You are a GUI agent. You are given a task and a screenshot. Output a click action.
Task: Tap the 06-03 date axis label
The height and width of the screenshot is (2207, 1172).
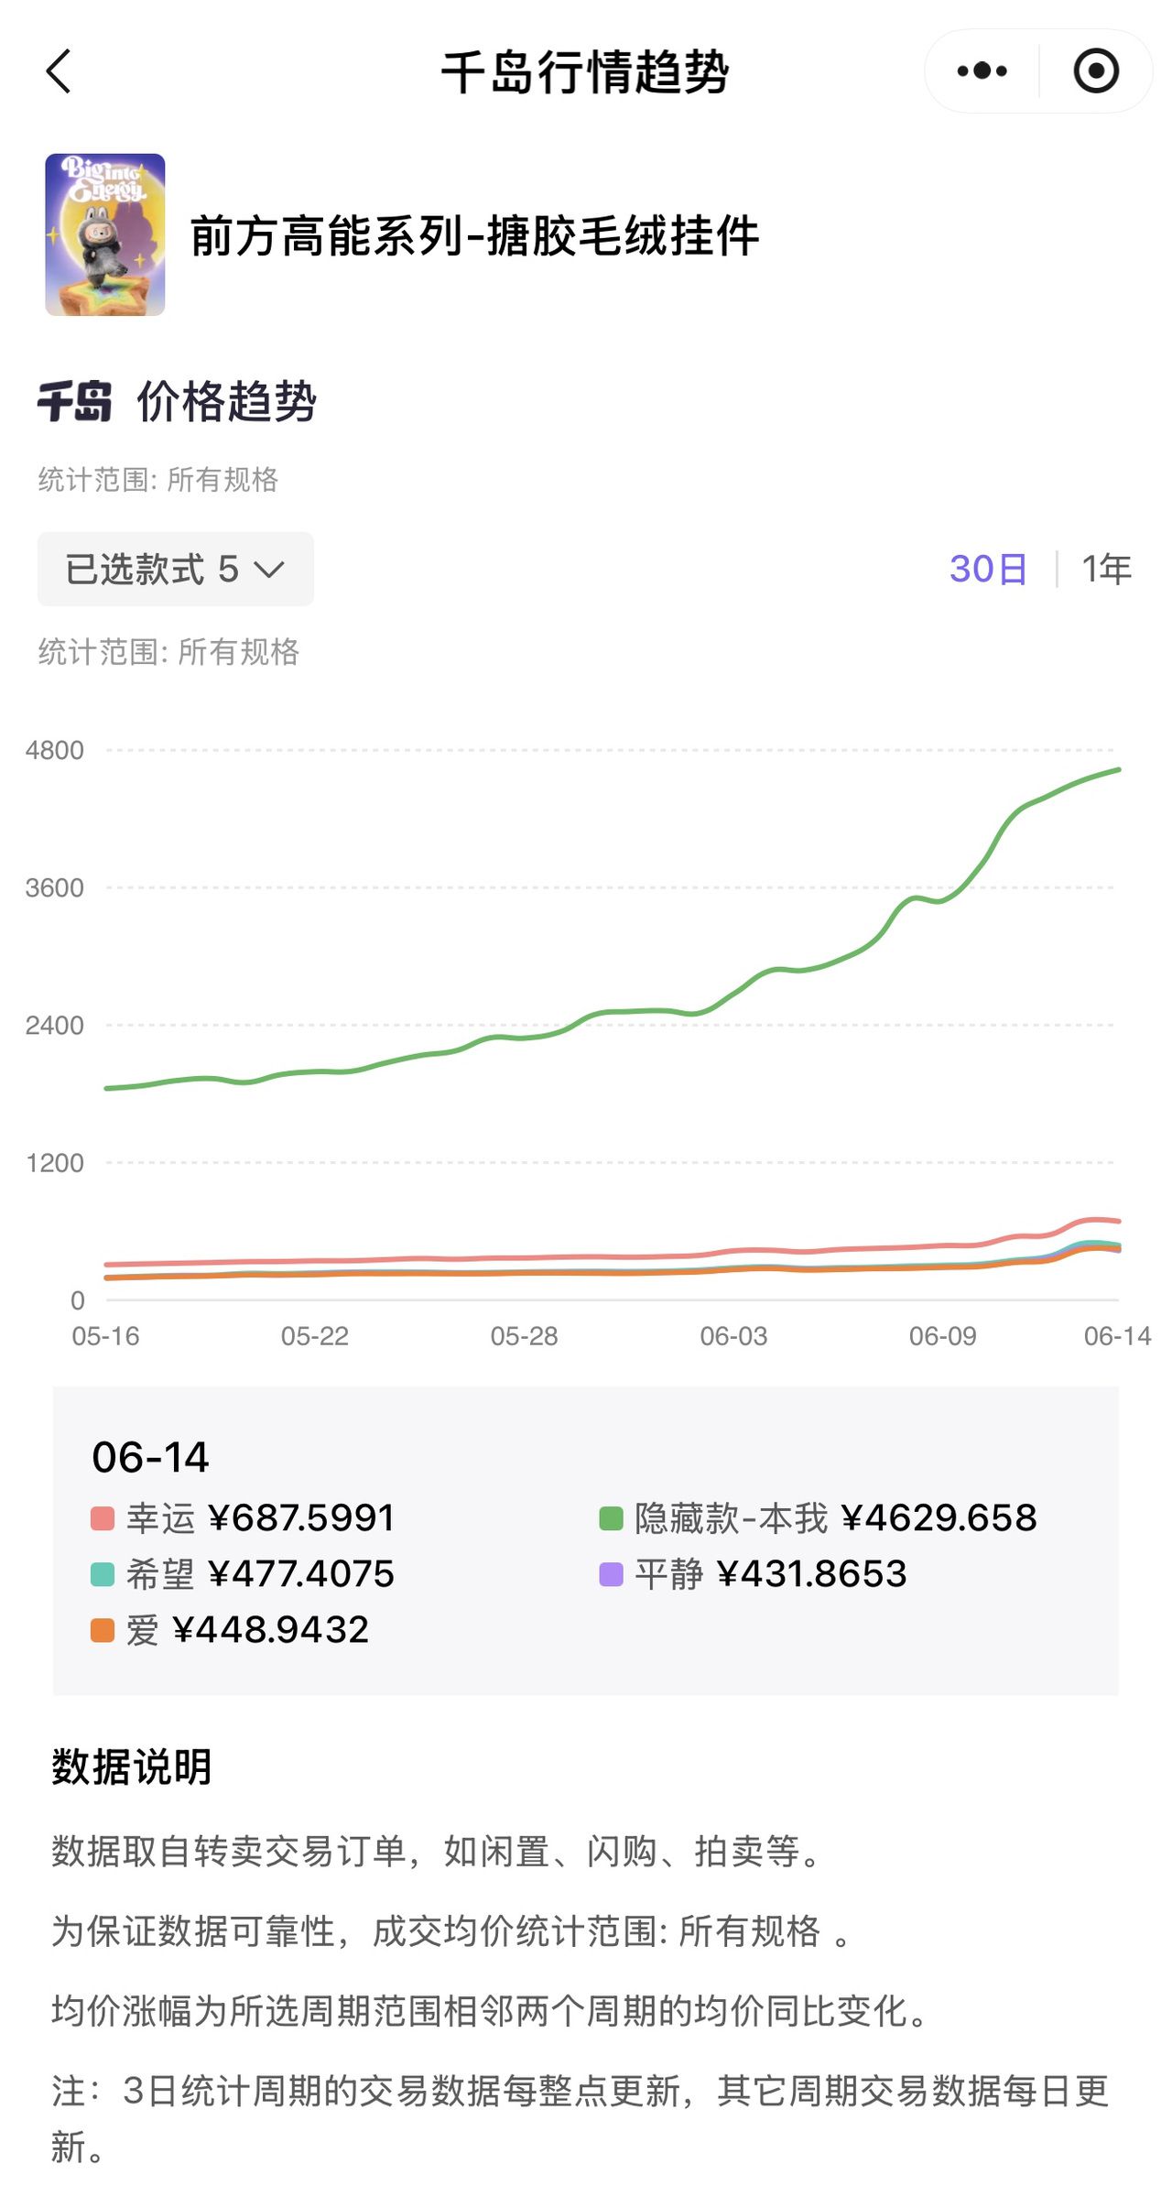tap(733, 1336)
